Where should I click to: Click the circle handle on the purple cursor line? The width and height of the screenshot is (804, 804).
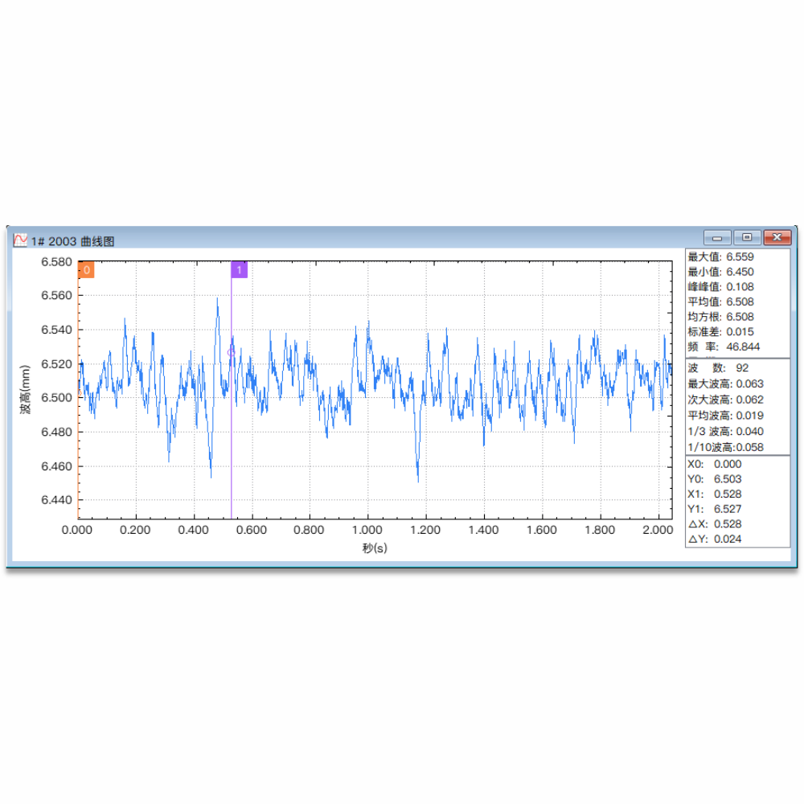click(232, 351)
